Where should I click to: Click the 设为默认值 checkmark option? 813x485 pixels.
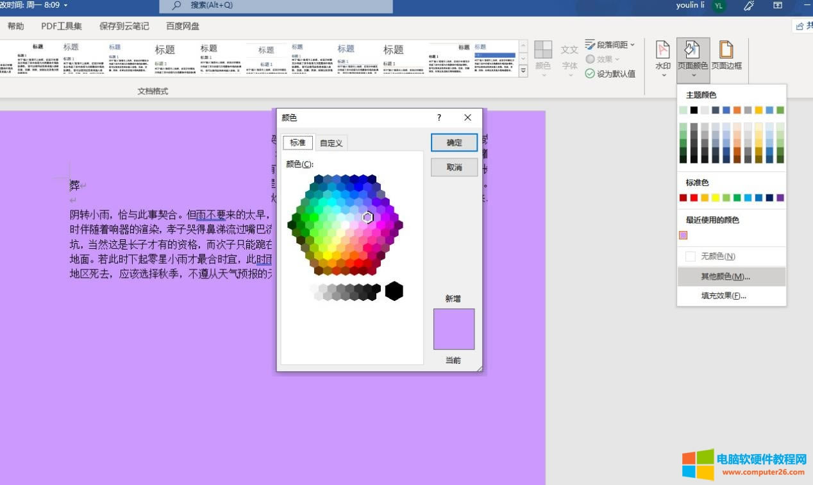click(610, 74)
